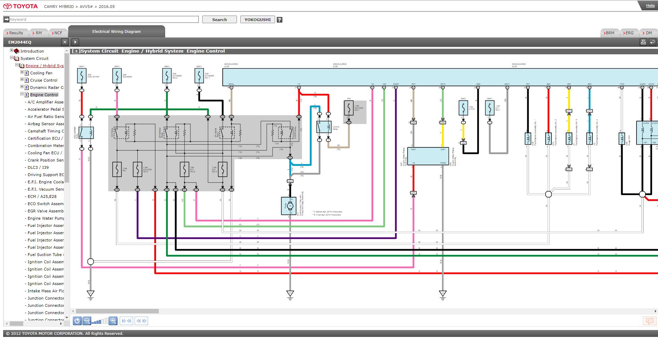Screen dimensions: 658x339
Task: Expand the Cooling Fan tree node
Action: [22, 72]
